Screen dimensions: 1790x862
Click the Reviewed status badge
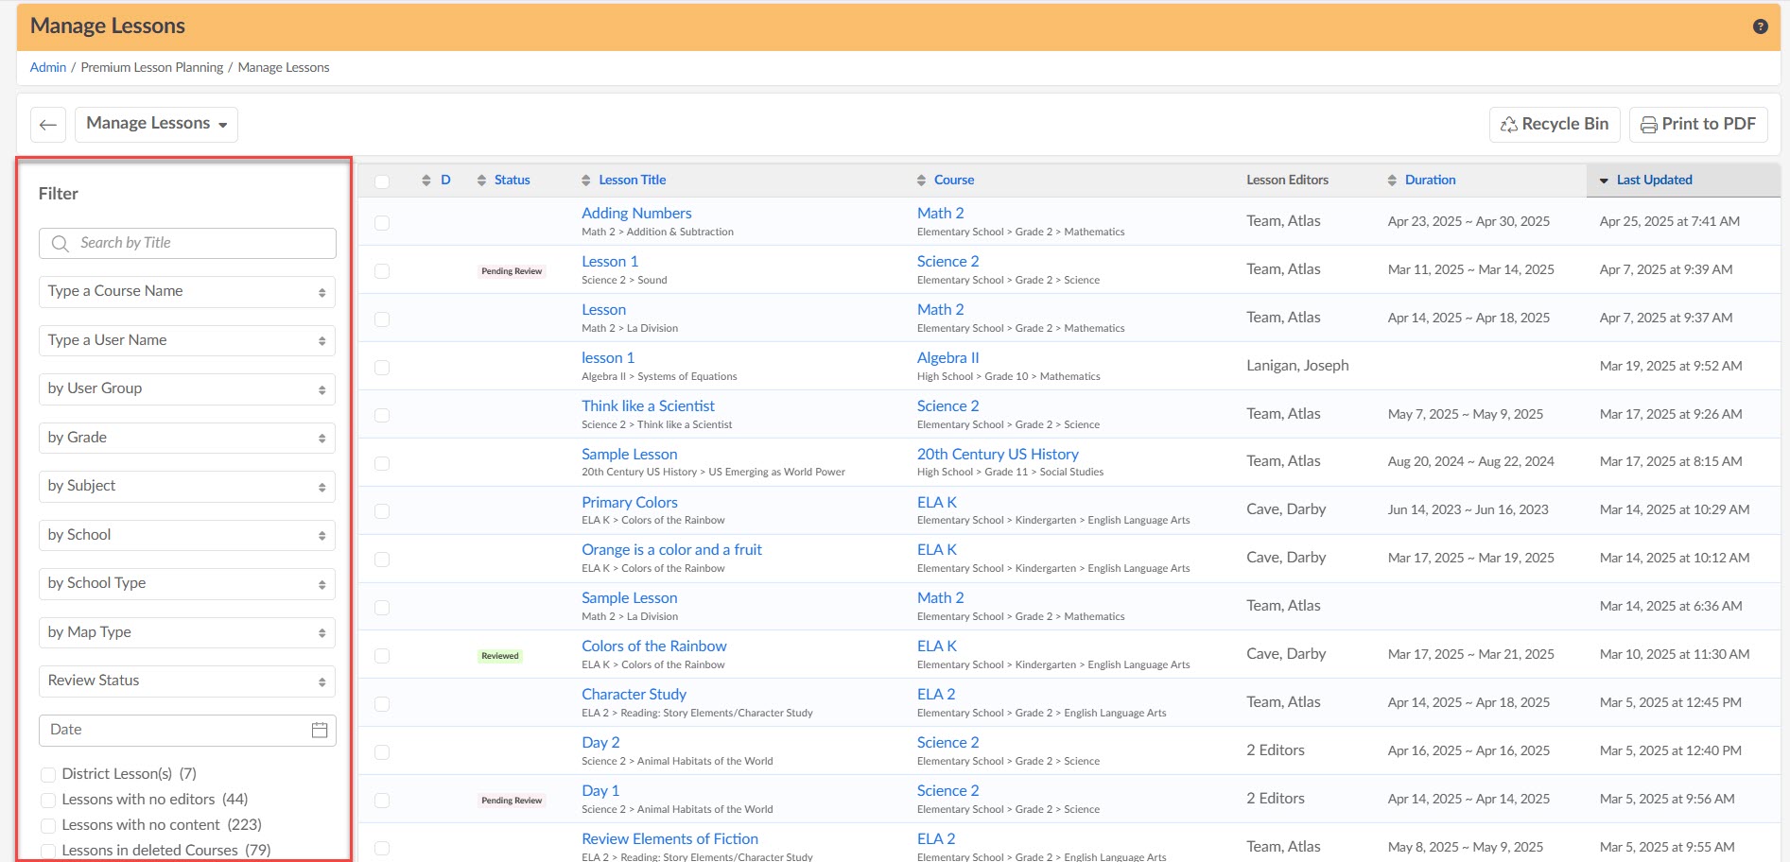point(500,656)
